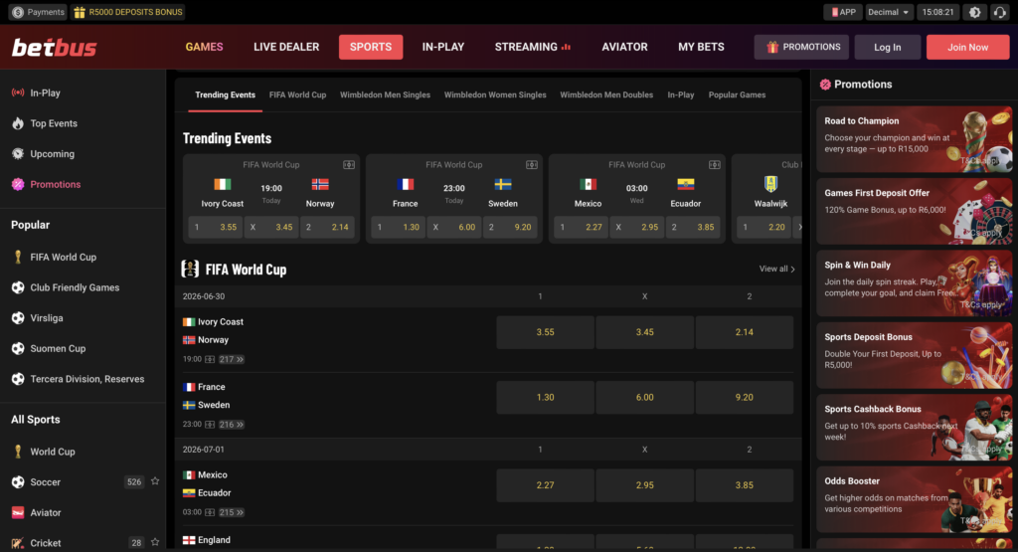Screen dimensions: 1018x552
Task: Click the pitch icon on the France–Sweden card
Action: point(532,165)
